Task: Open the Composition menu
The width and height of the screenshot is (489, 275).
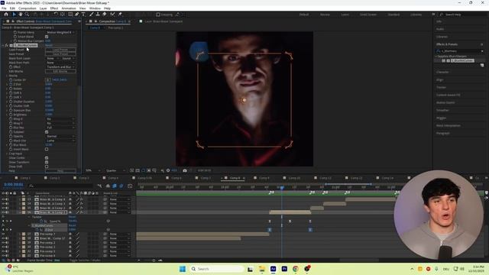Action: click(x=28, y=8)
